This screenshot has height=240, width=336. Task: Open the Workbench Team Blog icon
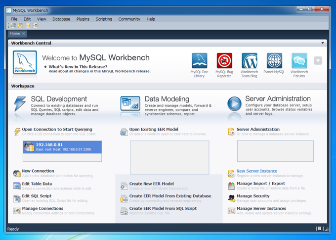pyautogui.click(x=250, y=60)
